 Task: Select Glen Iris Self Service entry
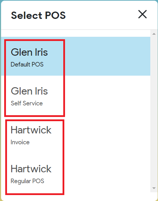76,95
